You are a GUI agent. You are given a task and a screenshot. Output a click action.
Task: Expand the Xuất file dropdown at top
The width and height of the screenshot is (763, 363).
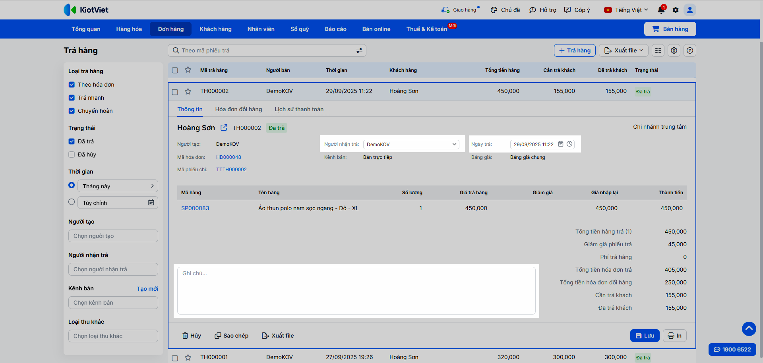coord(624,50)
